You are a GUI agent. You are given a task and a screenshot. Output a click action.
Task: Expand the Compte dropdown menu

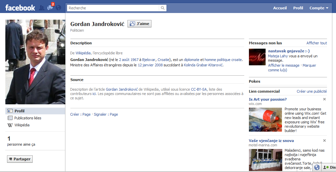pos(319,8)
